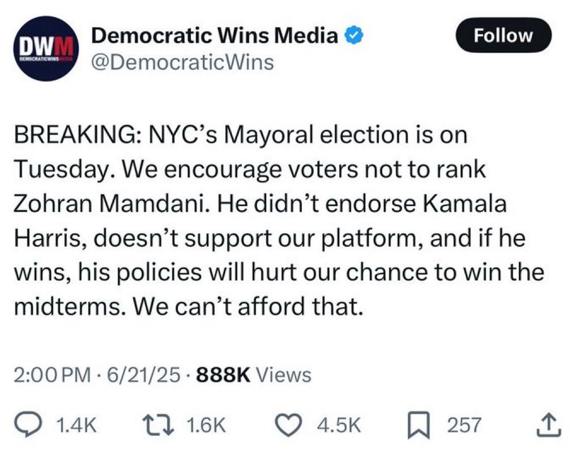
Task: Click the @DemocraticWins handle
Action: click(183, 62)
